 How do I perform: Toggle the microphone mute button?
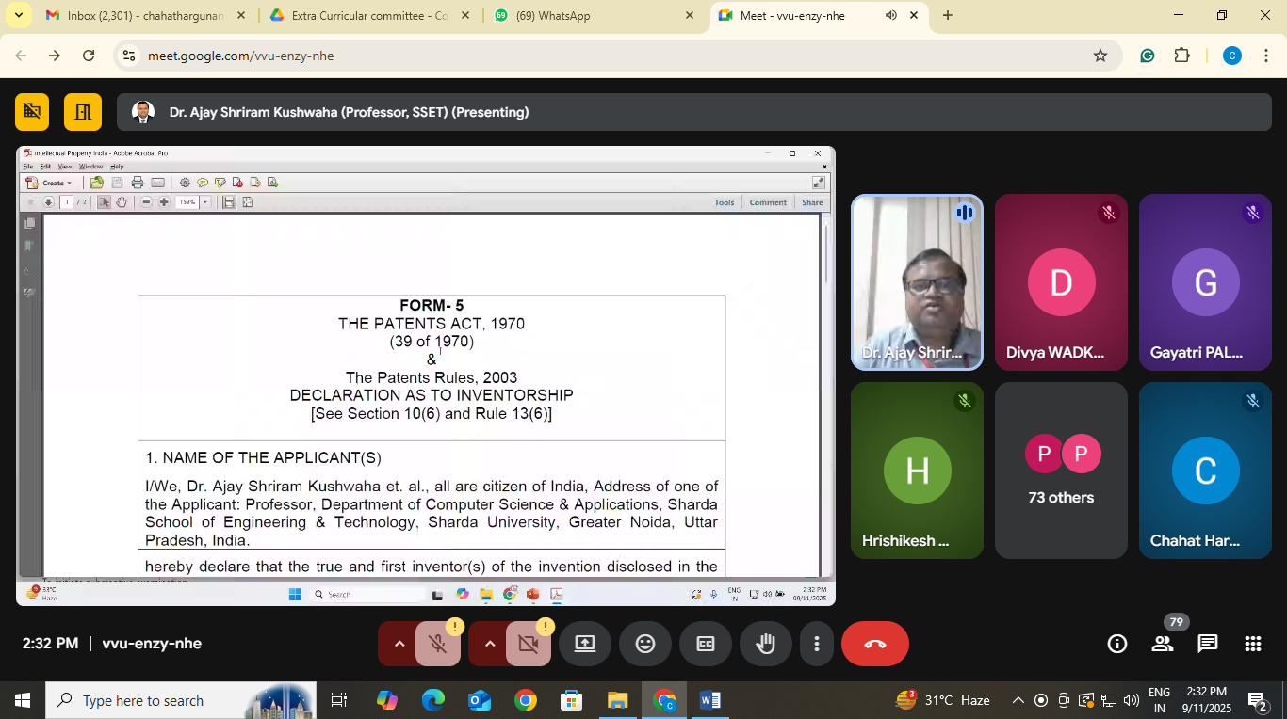437,644
